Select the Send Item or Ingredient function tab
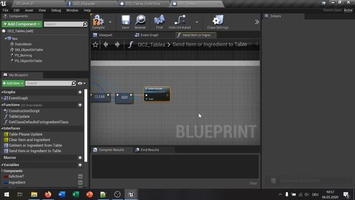The image size is (355, 200). [x=196, y=35]
